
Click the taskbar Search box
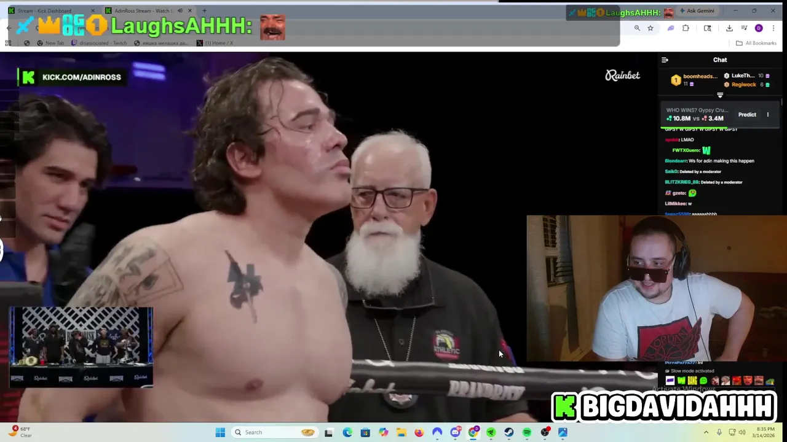[274, 432]
